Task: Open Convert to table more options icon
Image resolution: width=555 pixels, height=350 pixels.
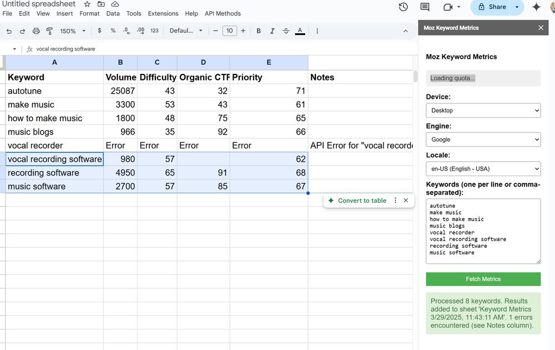Action: coord(395,201)
